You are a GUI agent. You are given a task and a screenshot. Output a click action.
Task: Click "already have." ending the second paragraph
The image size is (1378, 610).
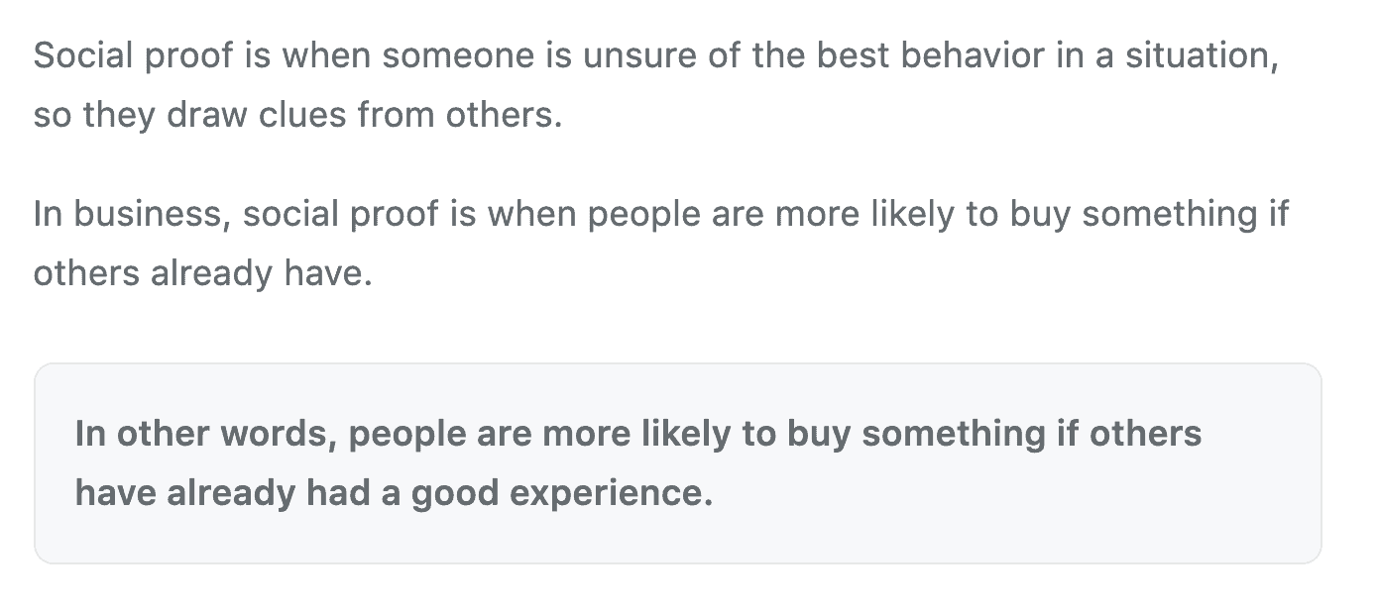tap(261, 272)
